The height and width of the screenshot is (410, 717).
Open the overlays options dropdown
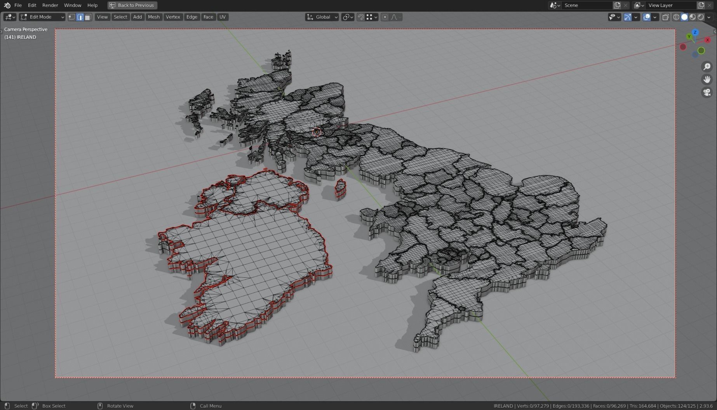point(655,17)
